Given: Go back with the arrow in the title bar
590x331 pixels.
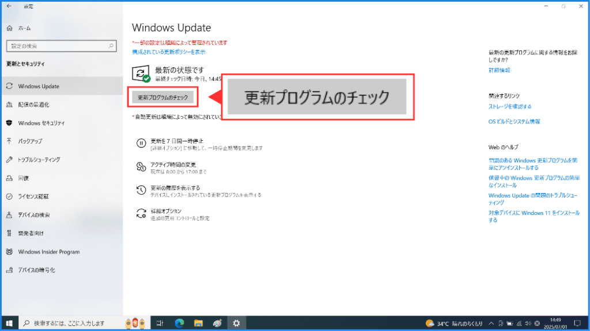Looking at the screenshot, I should point(9,6).
